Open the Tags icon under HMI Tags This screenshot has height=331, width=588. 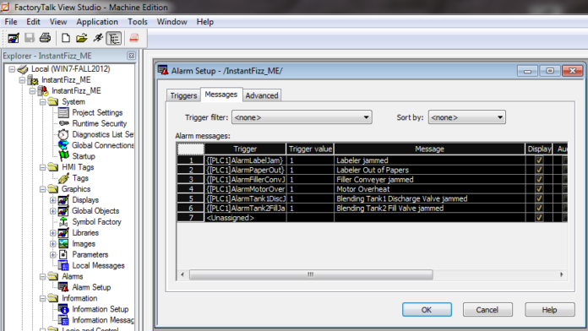pos(63,178)
